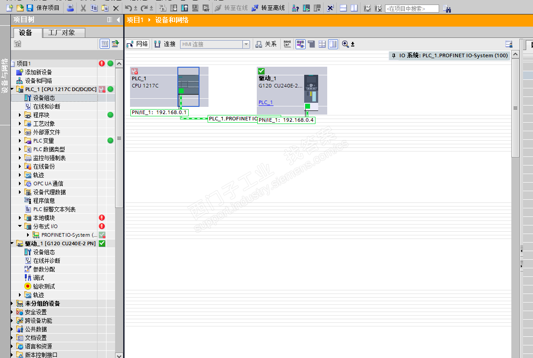This screenshot has height=358, width=533.
Task: Expand the PROFINET IO-System node
Action: [x=28, y=235]
